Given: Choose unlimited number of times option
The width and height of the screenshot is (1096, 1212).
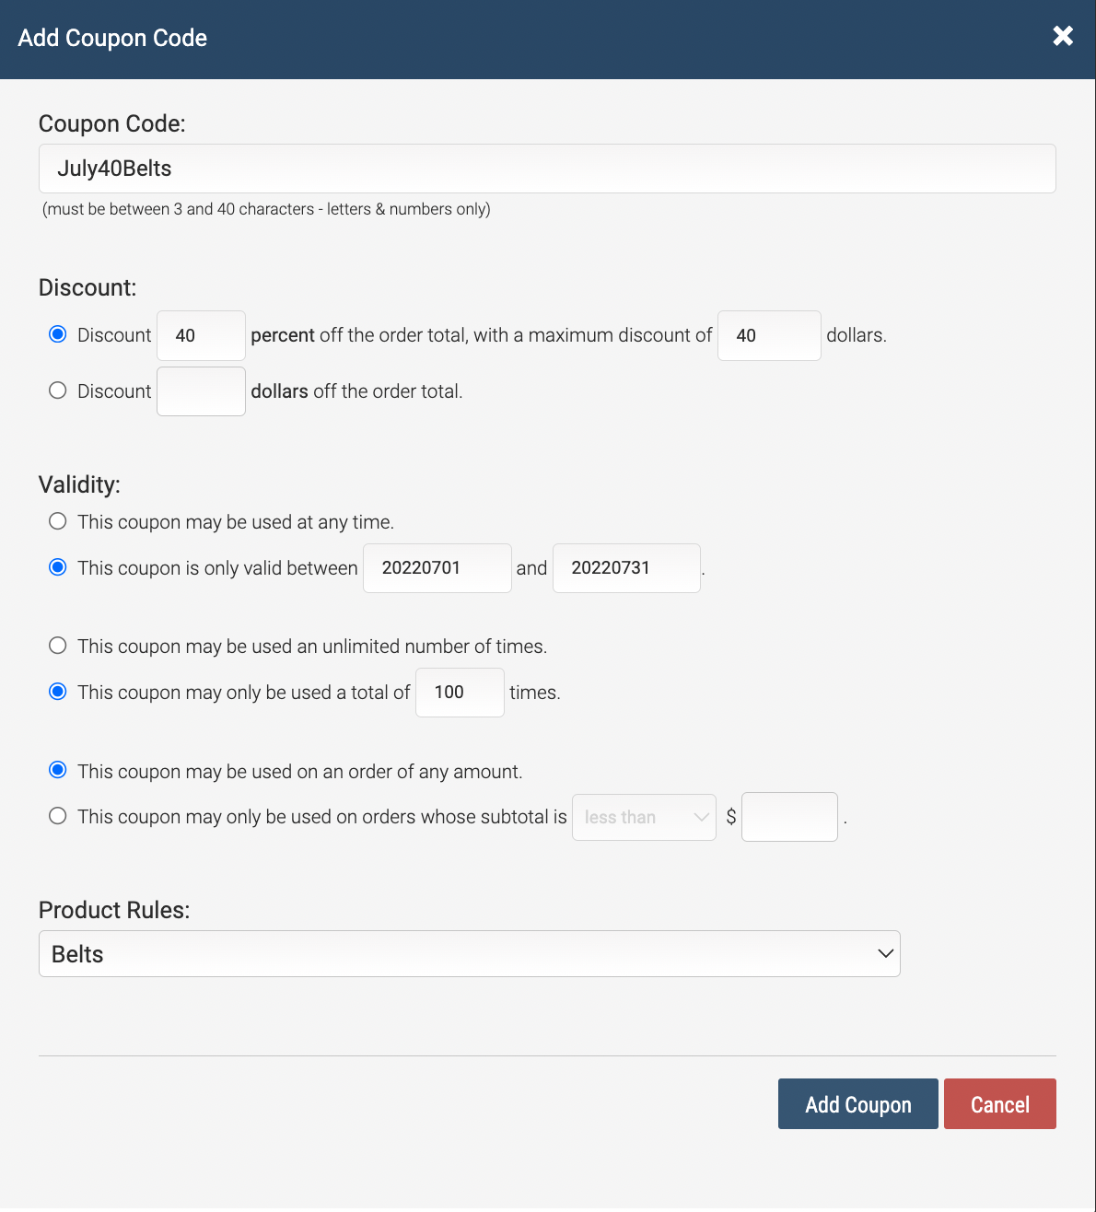Looking at the screenshot, I should 57,646.
